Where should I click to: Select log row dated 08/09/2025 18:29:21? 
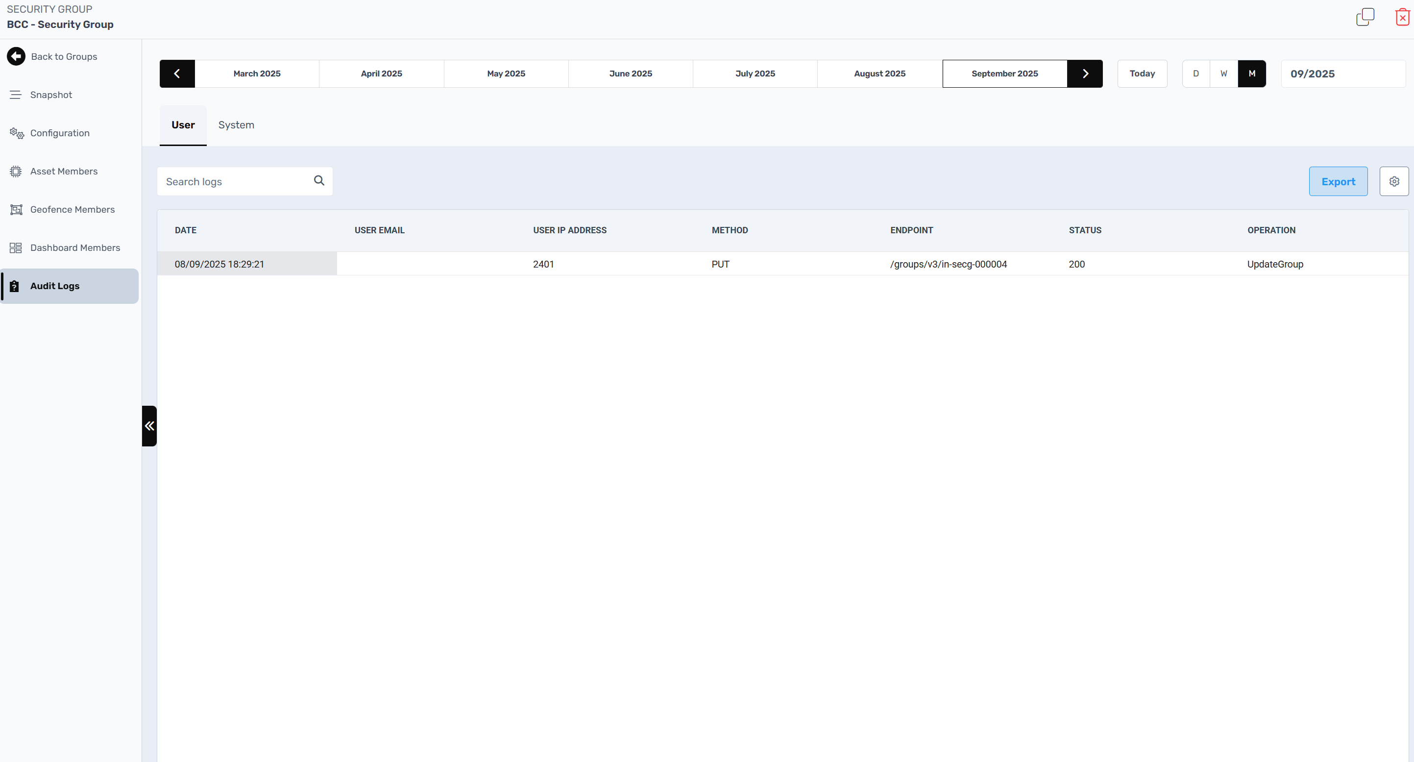782,264
